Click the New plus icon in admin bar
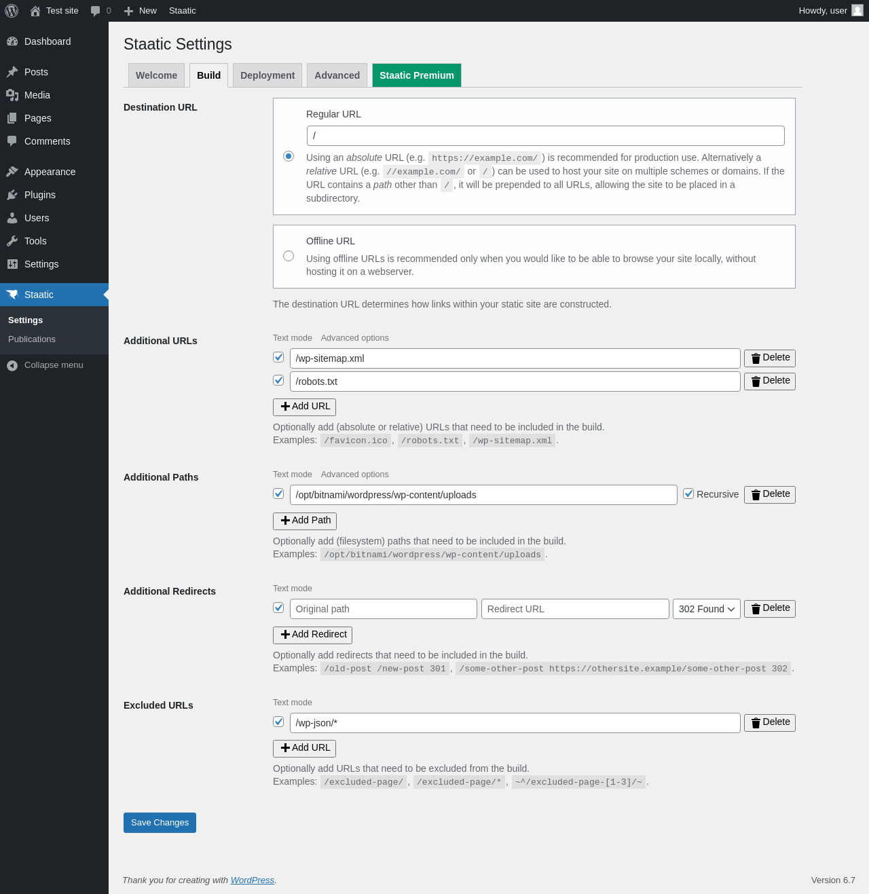Viewport: 869px width, 894px height. click(x=128, y=11)
